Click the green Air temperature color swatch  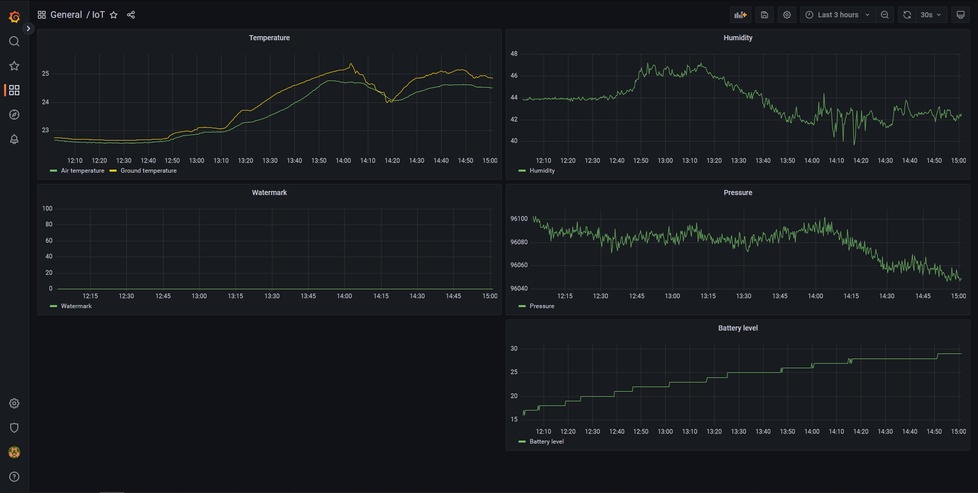[x=53, y=171]
